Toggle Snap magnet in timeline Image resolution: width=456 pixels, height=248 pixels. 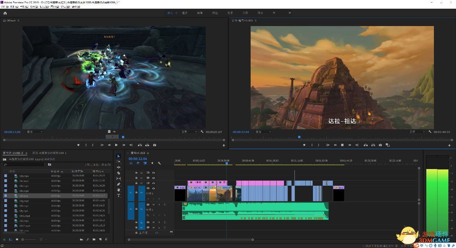point(138,163)
